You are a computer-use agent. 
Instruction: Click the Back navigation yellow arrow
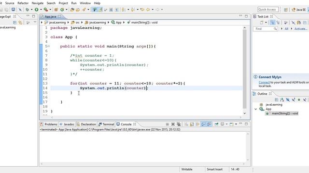148,10
